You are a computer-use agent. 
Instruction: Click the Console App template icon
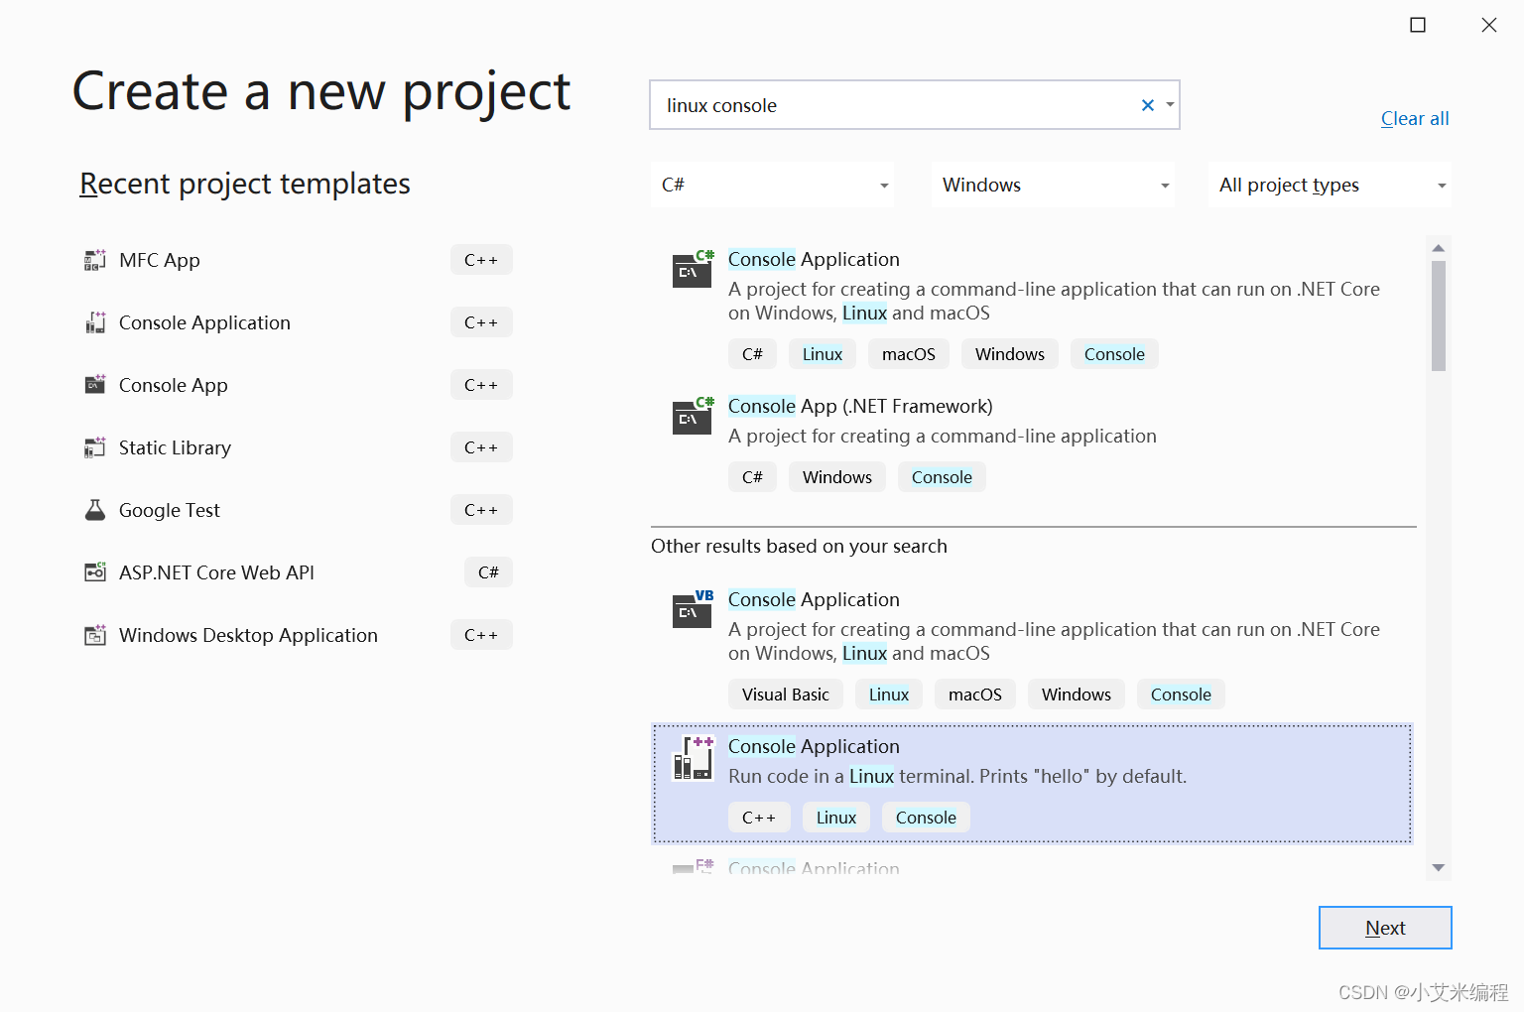pos(95,385)
